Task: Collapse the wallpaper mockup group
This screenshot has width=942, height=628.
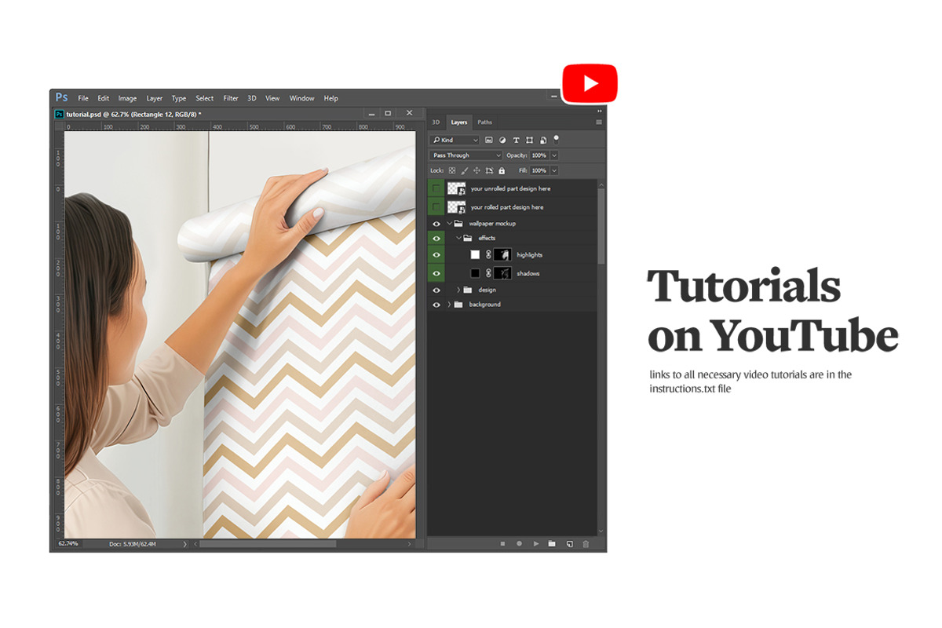Action: [450, 224]
